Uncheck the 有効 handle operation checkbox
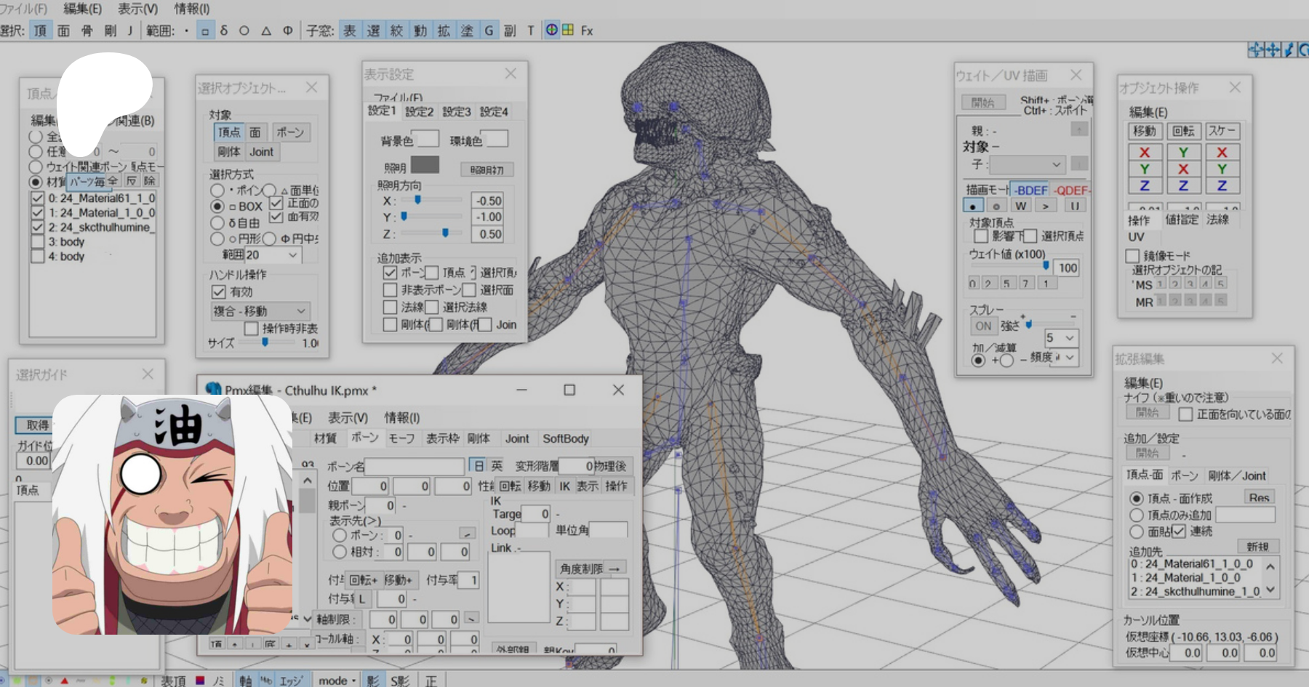 218,292
